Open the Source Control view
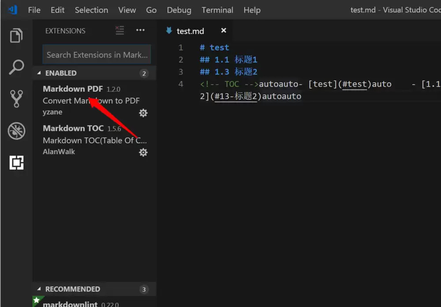 pos(16,99)
